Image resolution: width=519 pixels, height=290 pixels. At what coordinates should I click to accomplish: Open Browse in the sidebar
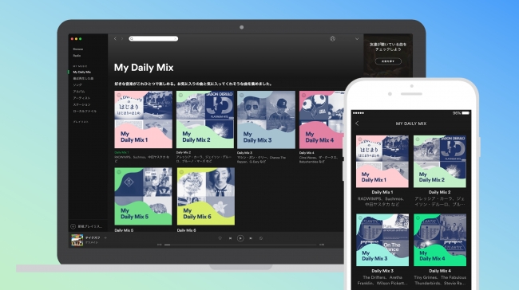(x=78, y=49)
